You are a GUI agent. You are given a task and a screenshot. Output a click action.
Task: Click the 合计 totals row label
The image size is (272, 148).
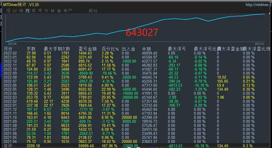click(x=8, y=146)
